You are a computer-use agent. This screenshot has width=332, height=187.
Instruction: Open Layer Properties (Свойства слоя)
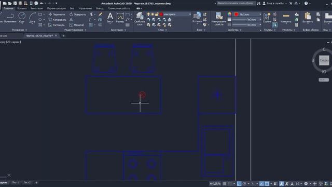pos(140,19)
